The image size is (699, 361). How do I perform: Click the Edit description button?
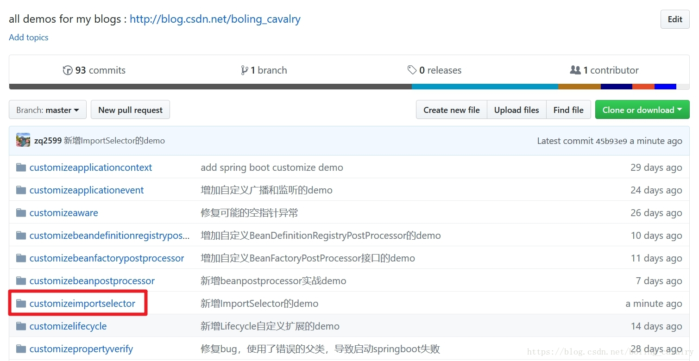tap(674, 19)
